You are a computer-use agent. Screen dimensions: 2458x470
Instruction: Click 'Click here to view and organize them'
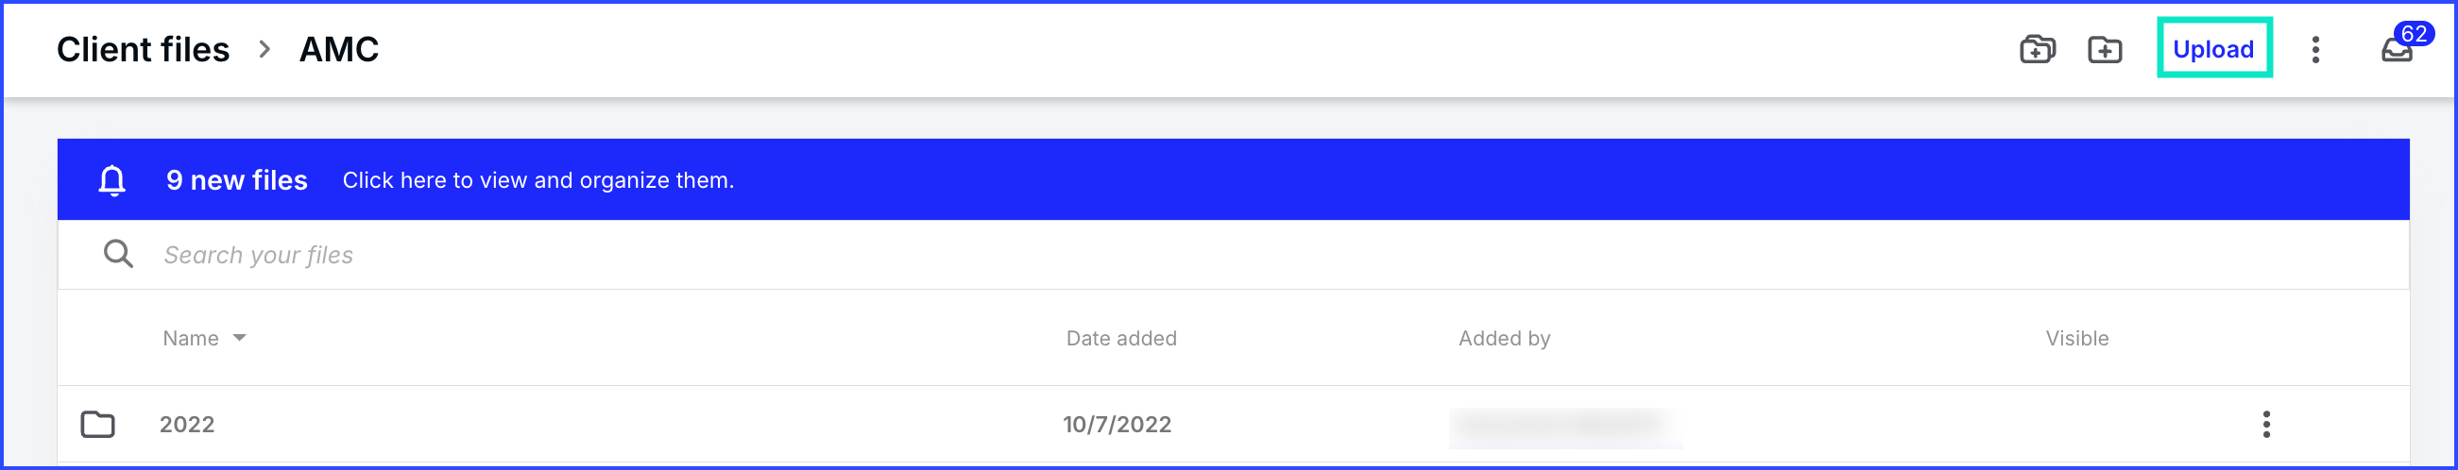point(538,180)
